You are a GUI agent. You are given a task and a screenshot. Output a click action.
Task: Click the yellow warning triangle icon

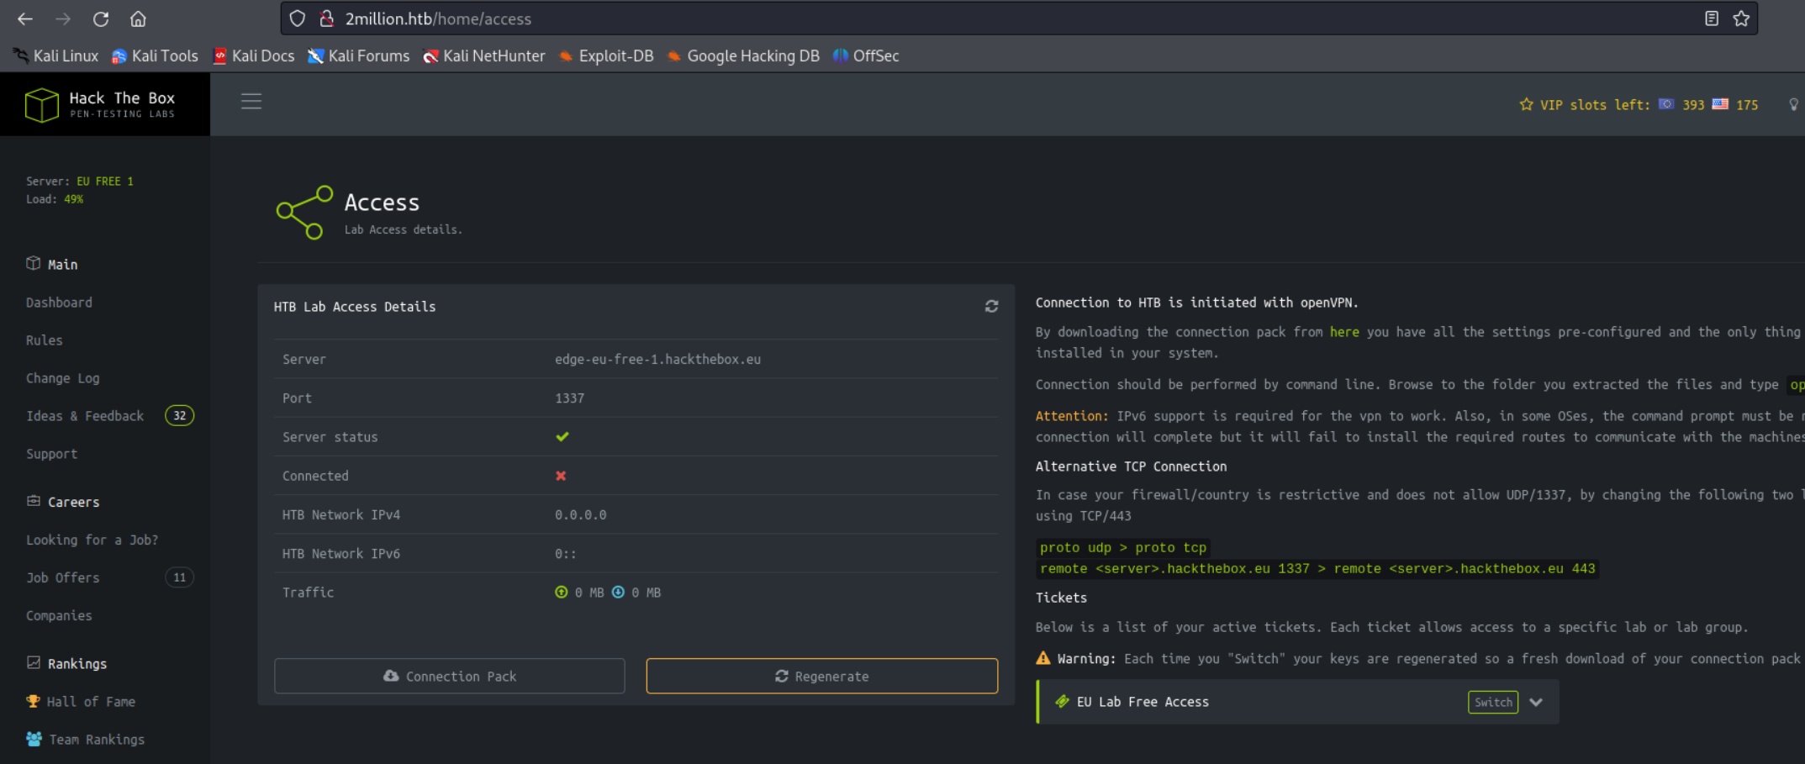point(1043,658)
